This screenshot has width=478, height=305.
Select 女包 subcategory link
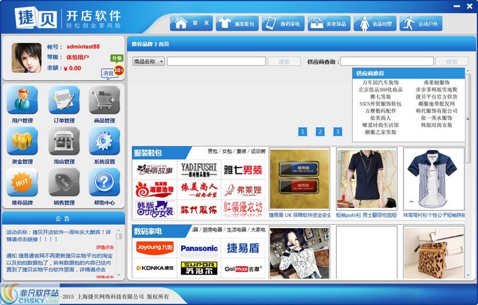tap(227, 151)
